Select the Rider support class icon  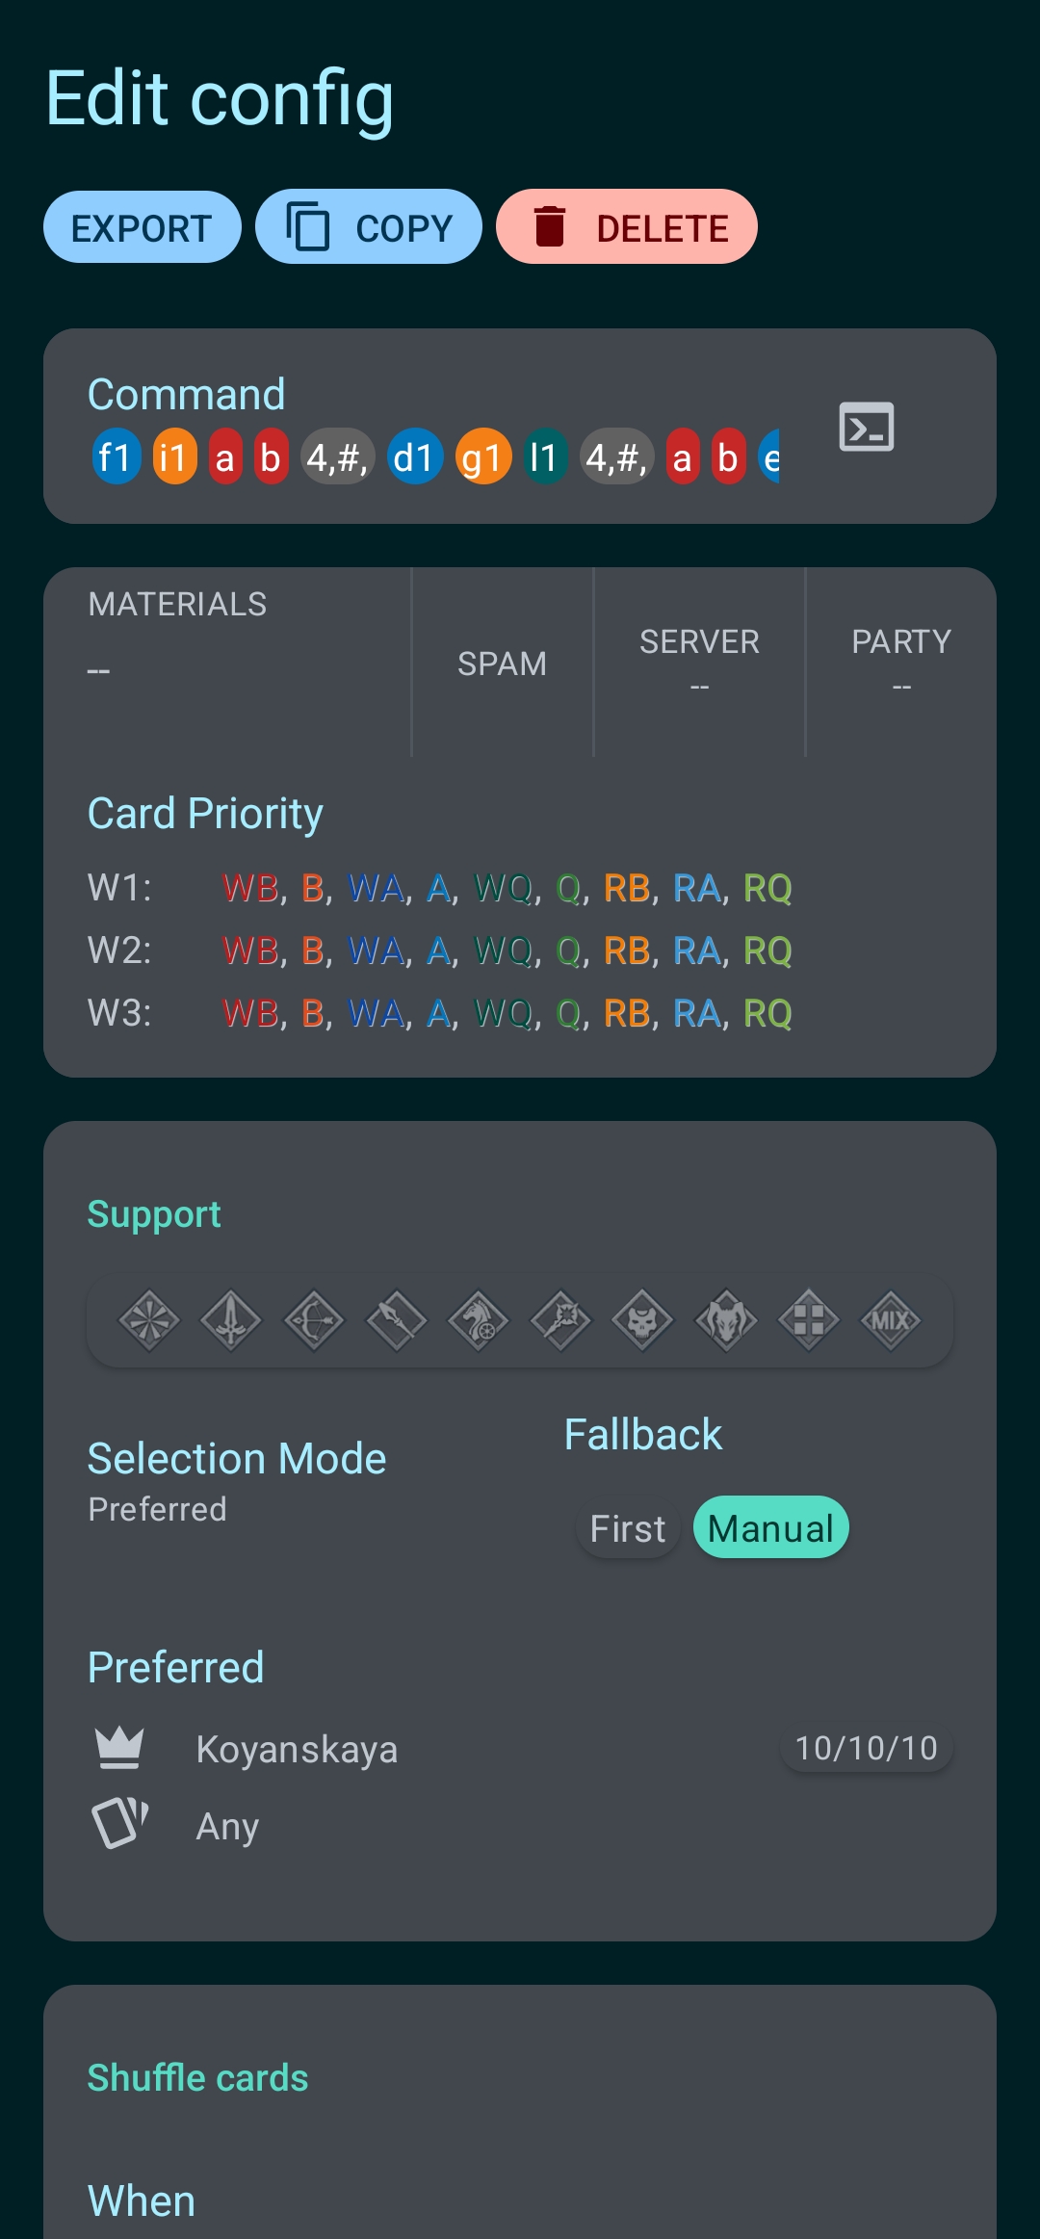(478, 1321)
